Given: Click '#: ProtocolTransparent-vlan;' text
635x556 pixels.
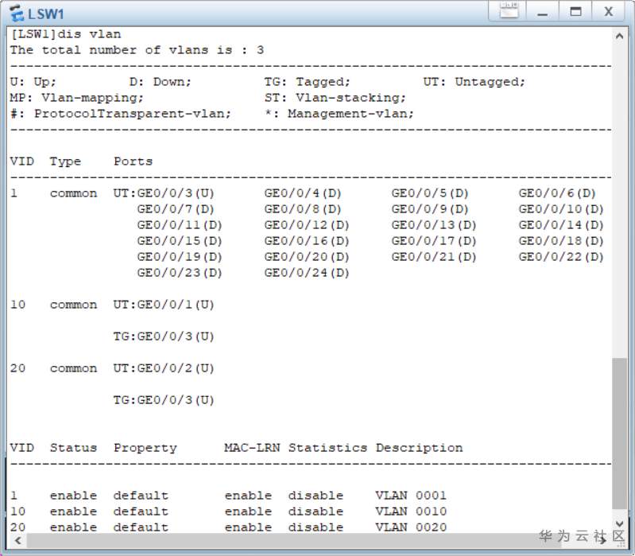Looking at the screenshot, I should 121,114.
